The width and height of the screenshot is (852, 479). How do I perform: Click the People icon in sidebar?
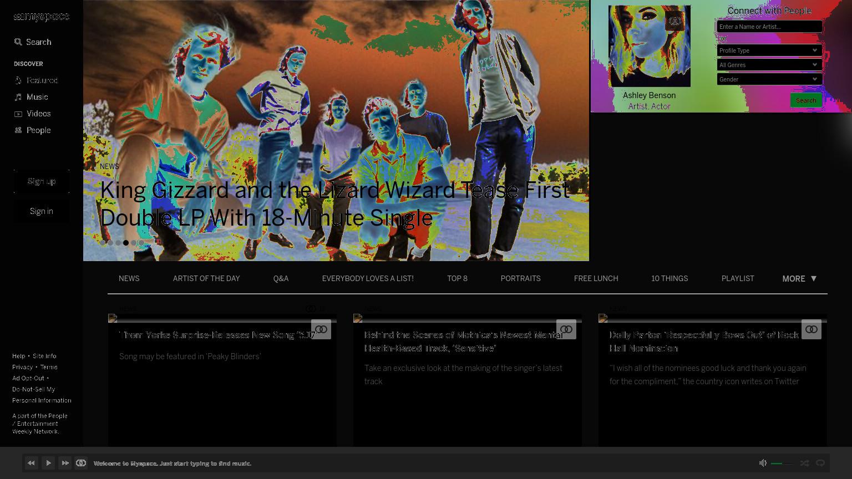pyautogui.click(x=18, y=130)
